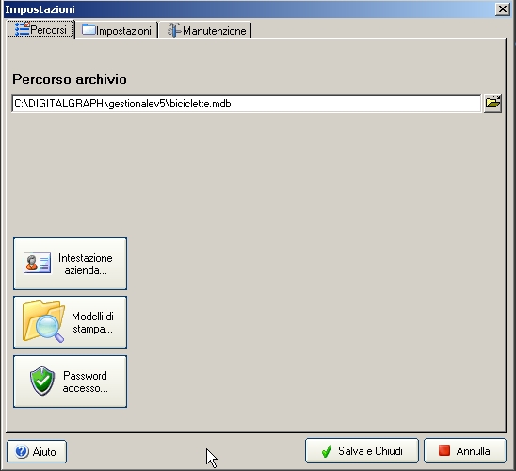
Task: Click into the Percorso archivio path field
Action: point(246,104)
